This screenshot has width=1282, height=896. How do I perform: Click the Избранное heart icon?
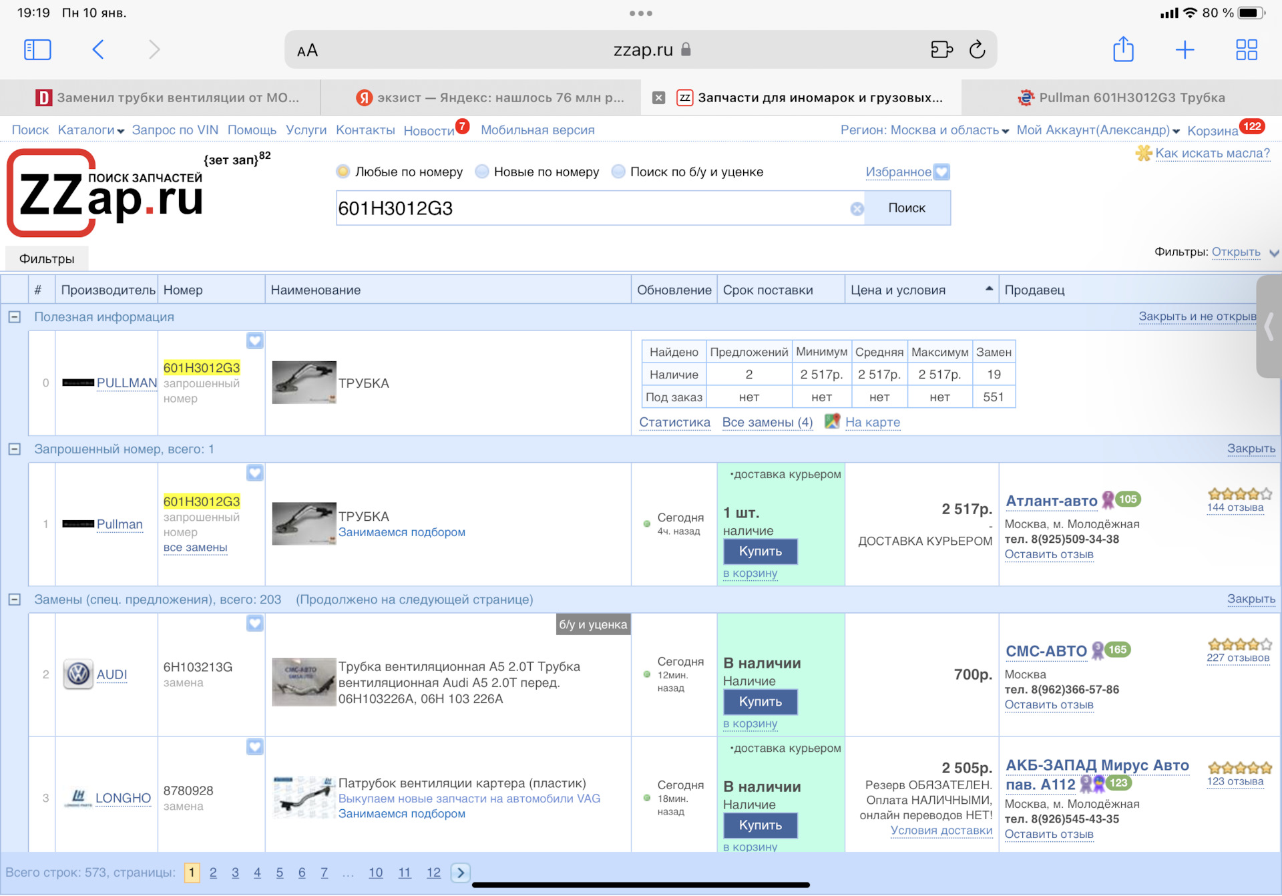[x=941, y=172]
